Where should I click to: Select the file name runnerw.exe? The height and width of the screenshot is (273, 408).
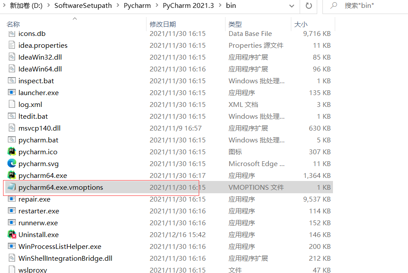(38, 223)
